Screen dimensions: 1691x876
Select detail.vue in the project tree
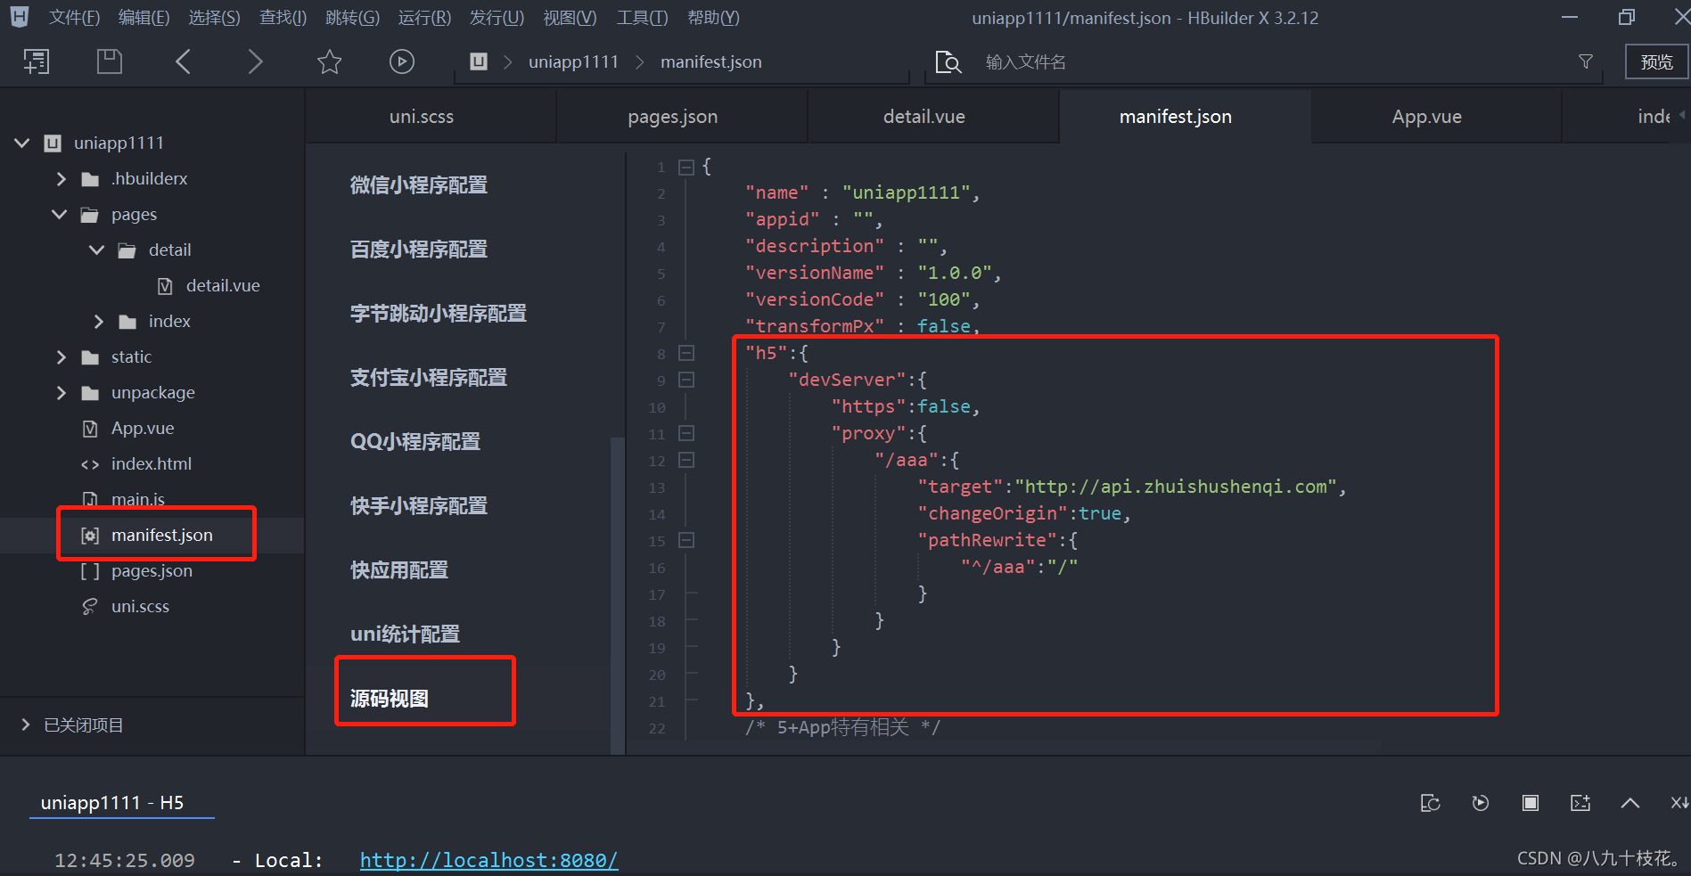point(223,286)
